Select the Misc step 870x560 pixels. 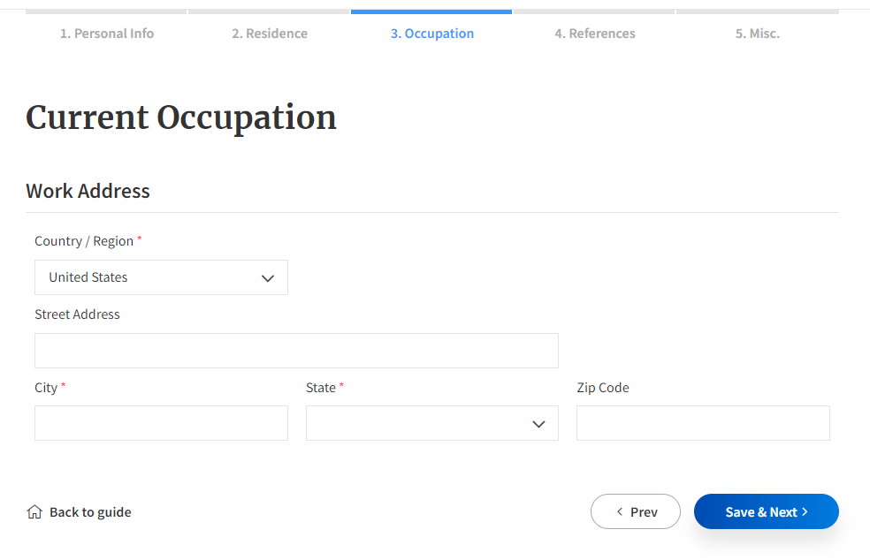(757, 34)
